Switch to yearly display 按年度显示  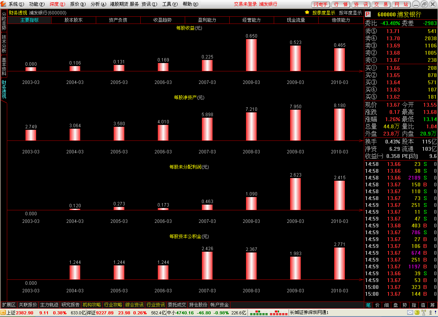point(350,13)
